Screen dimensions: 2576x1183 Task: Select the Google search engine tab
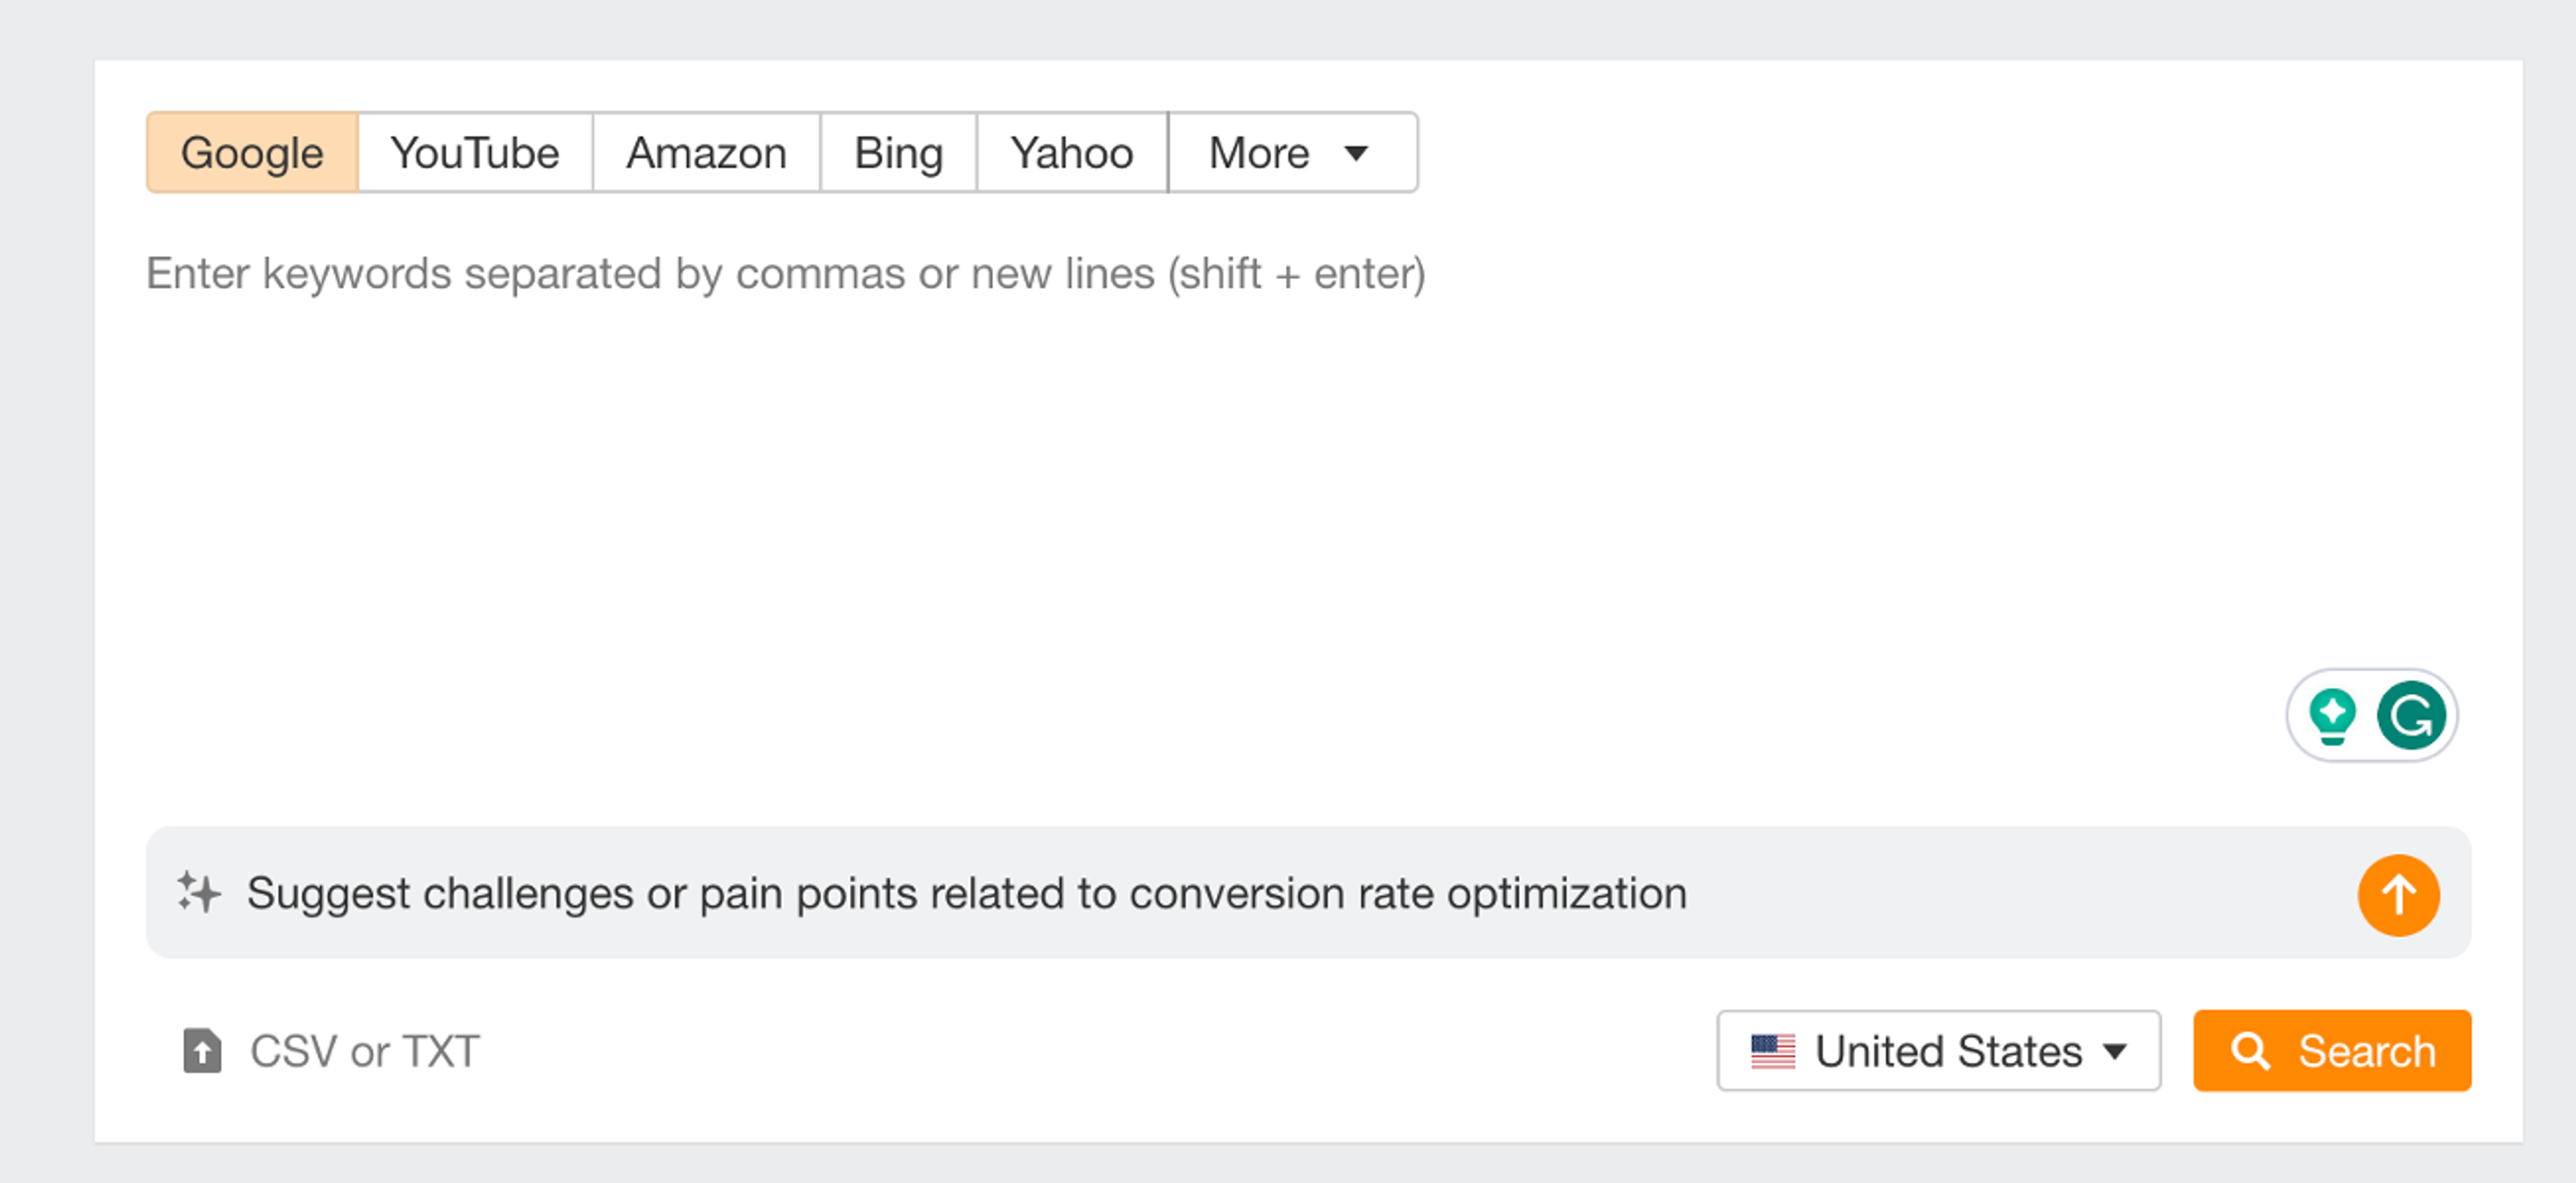coord(252,153)
